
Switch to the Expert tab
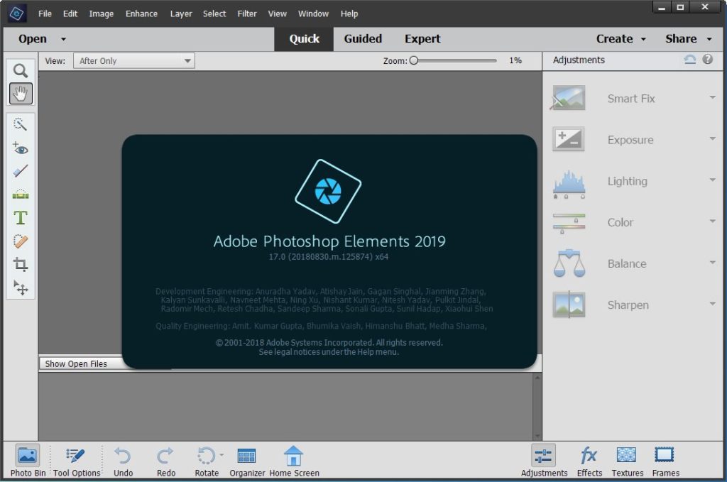click(422, 39)
